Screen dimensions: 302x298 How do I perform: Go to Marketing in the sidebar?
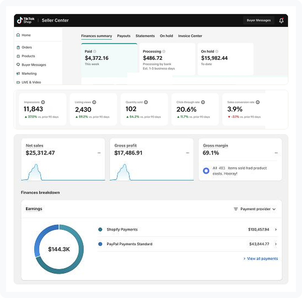tap(29, 73)
